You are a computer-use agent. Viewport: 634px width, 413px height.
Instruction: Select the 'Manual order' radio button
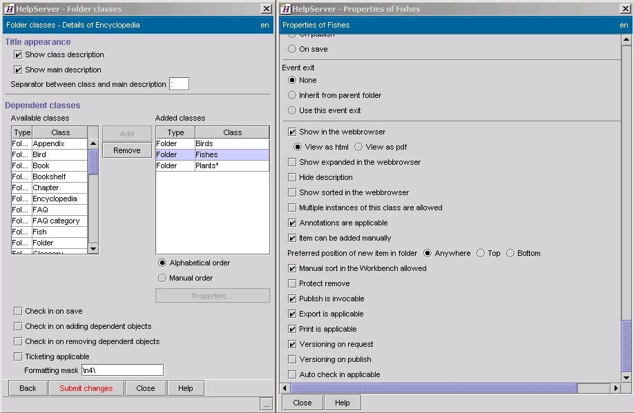coord(161,278)
